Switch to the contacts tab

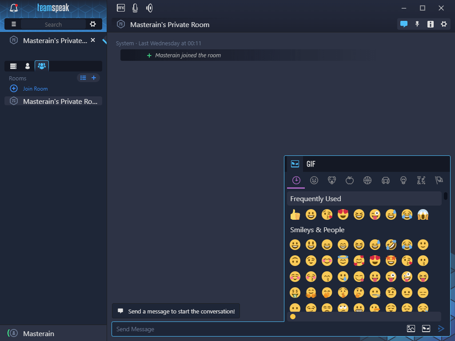click(28, 66)
